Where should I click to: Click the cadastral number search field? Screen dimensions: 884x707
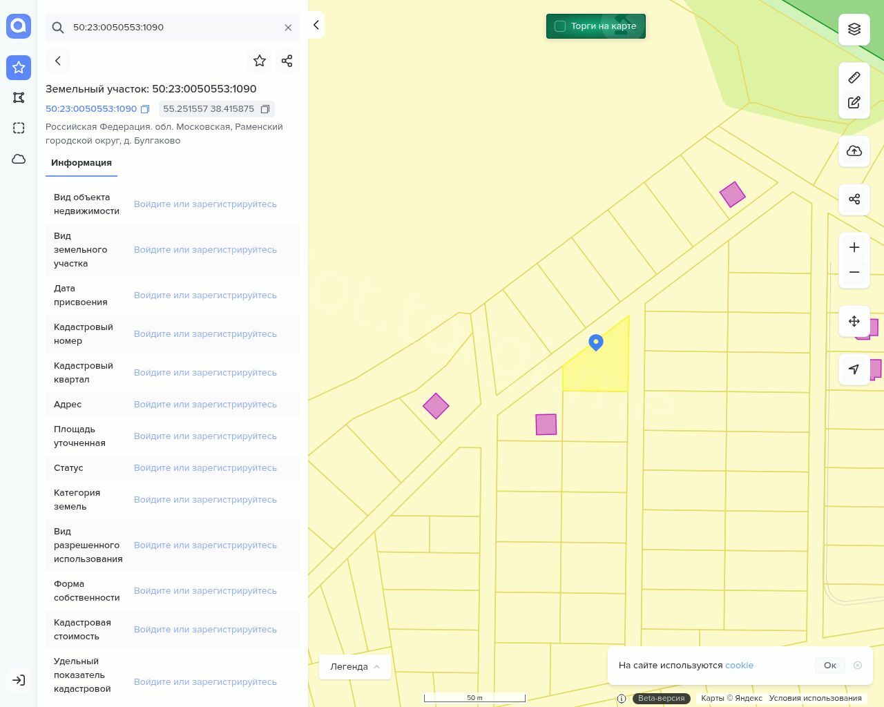[173, 28]
